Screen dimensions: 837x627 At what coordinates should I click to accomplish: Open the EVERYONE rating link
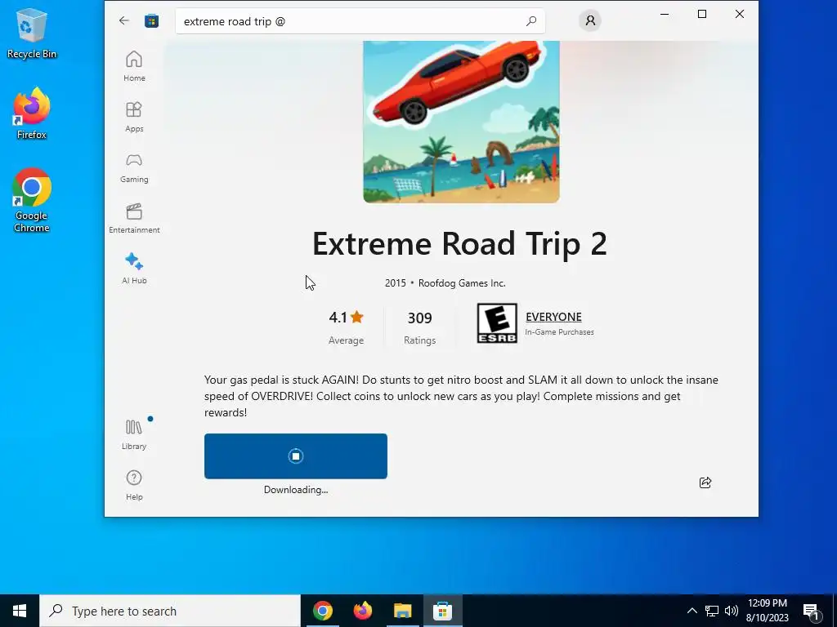click(x=553, y=317)
